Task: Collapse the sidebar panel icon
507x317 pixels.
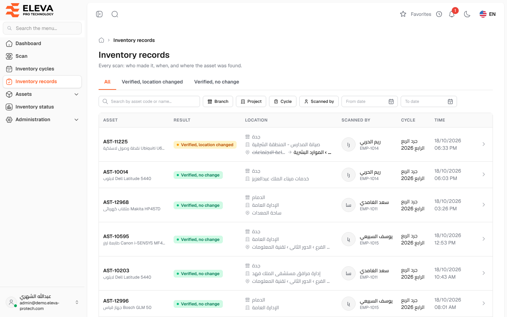Action: click(99, 14)
